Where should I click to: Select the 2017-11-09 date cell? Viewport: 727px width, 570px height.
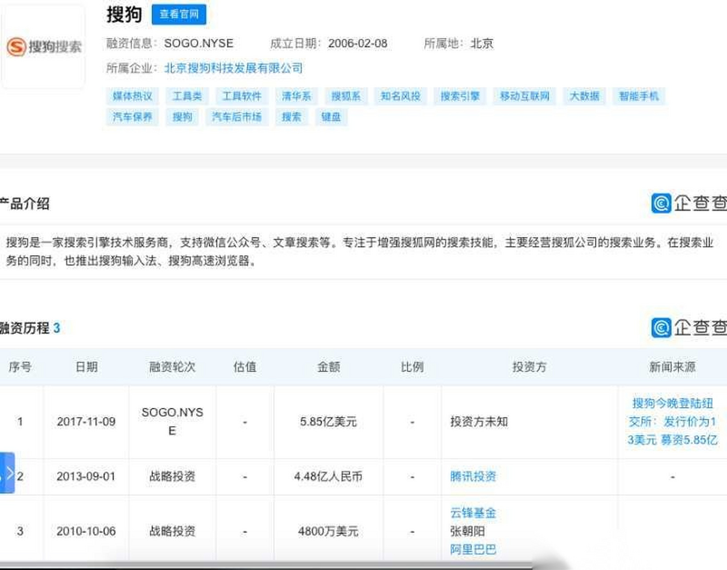click(86, 422)
